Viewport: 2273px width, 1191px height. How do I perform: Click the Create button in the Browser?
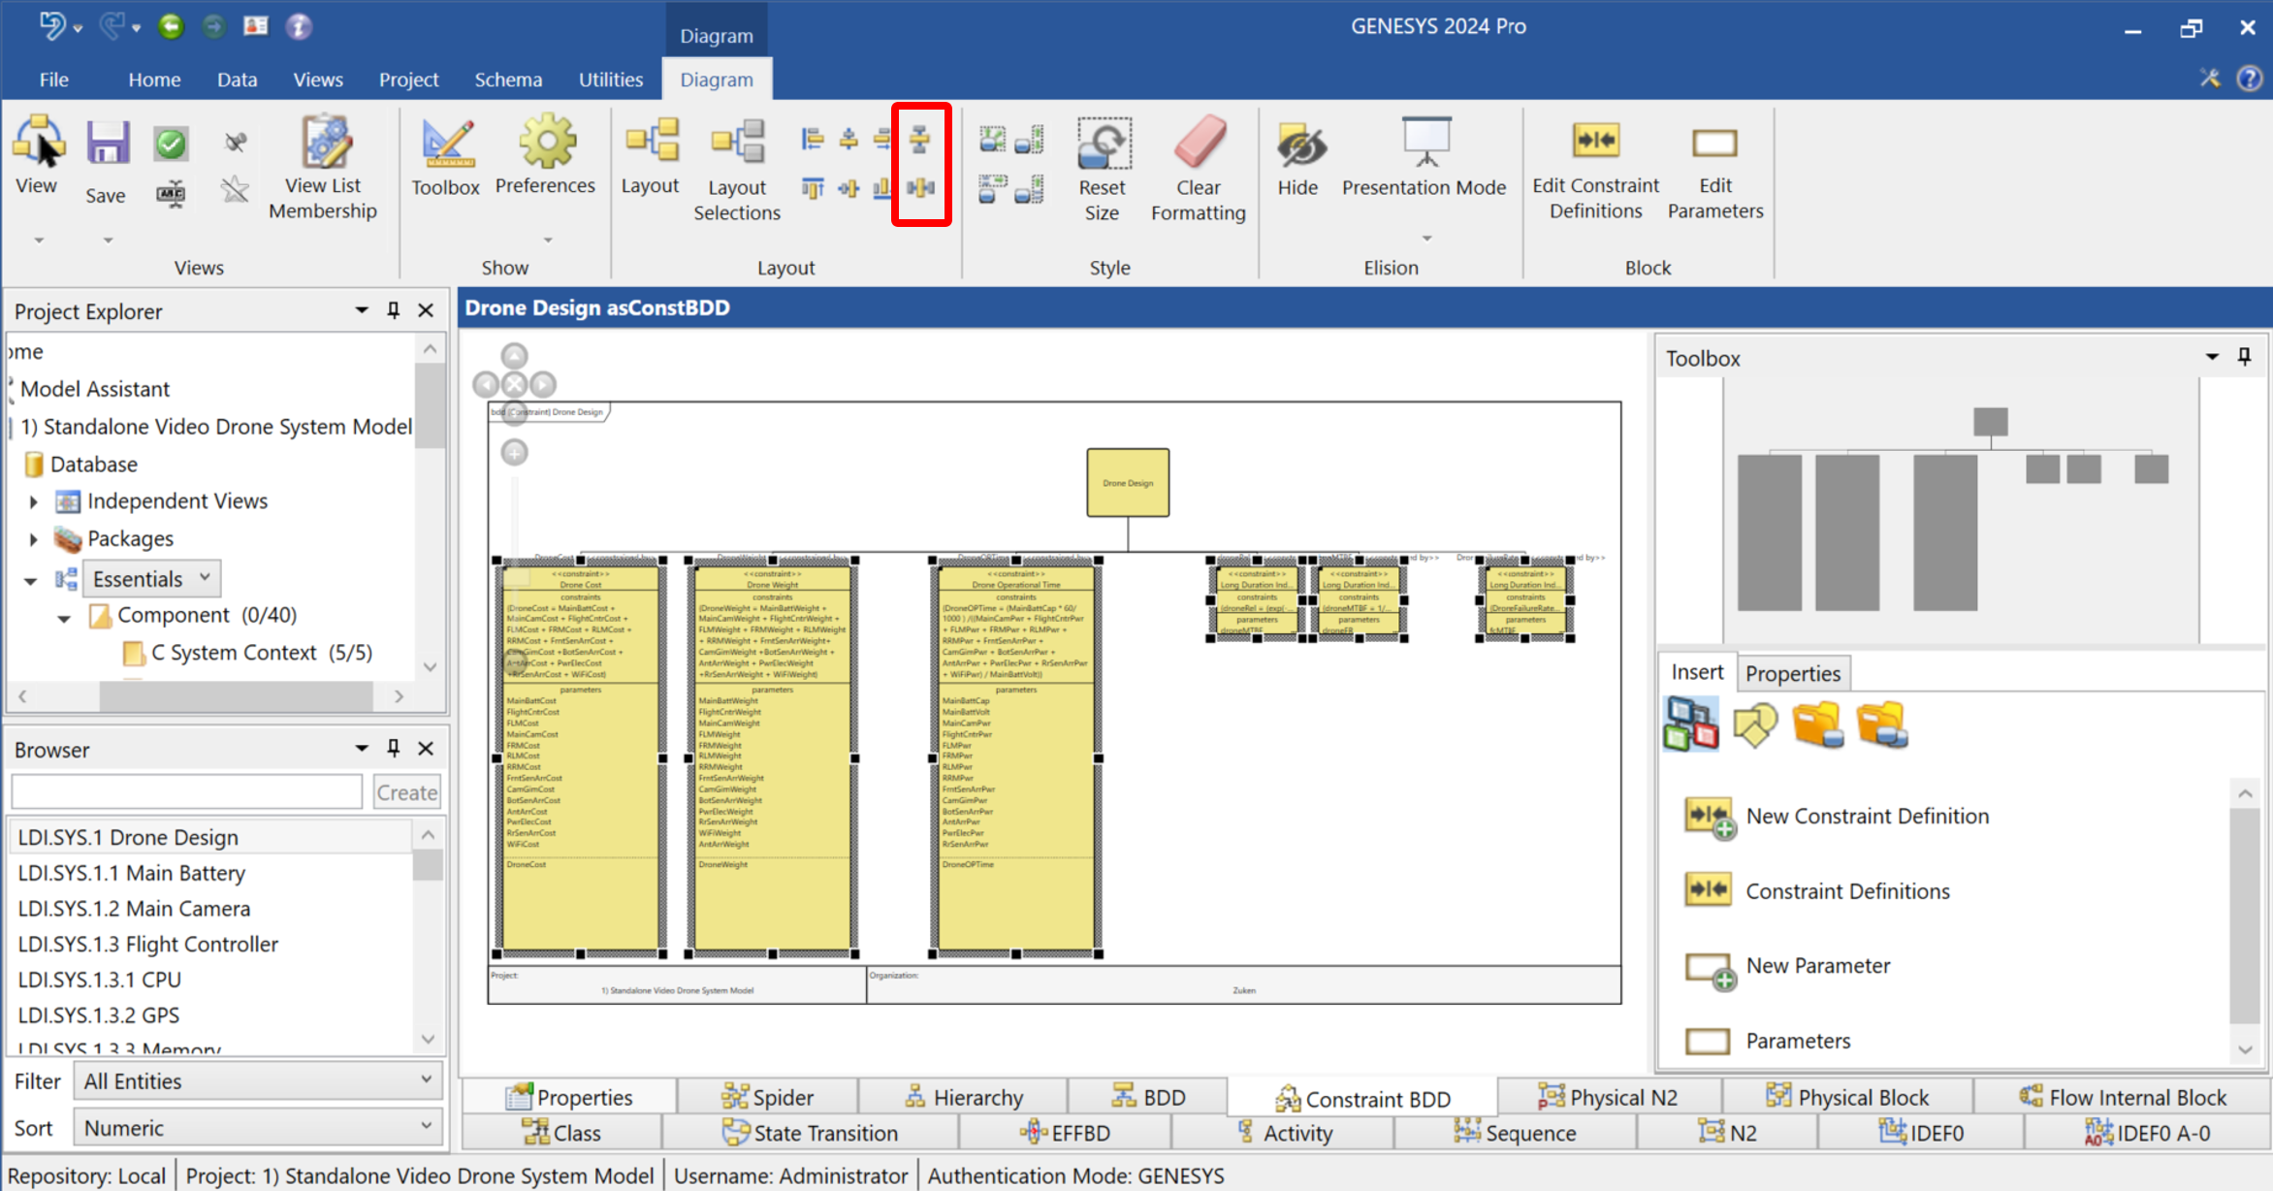point(406,791)
